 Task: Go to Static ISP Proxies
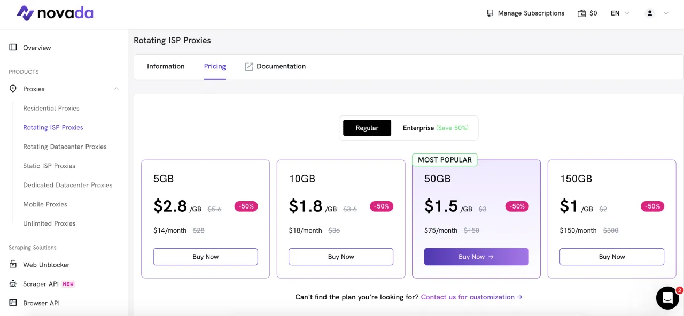(x=49, y=166)
